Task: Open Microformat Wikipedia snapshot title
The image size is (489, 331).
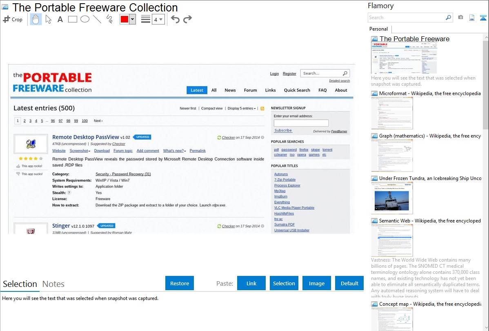Action: click(x=430, y=93)
